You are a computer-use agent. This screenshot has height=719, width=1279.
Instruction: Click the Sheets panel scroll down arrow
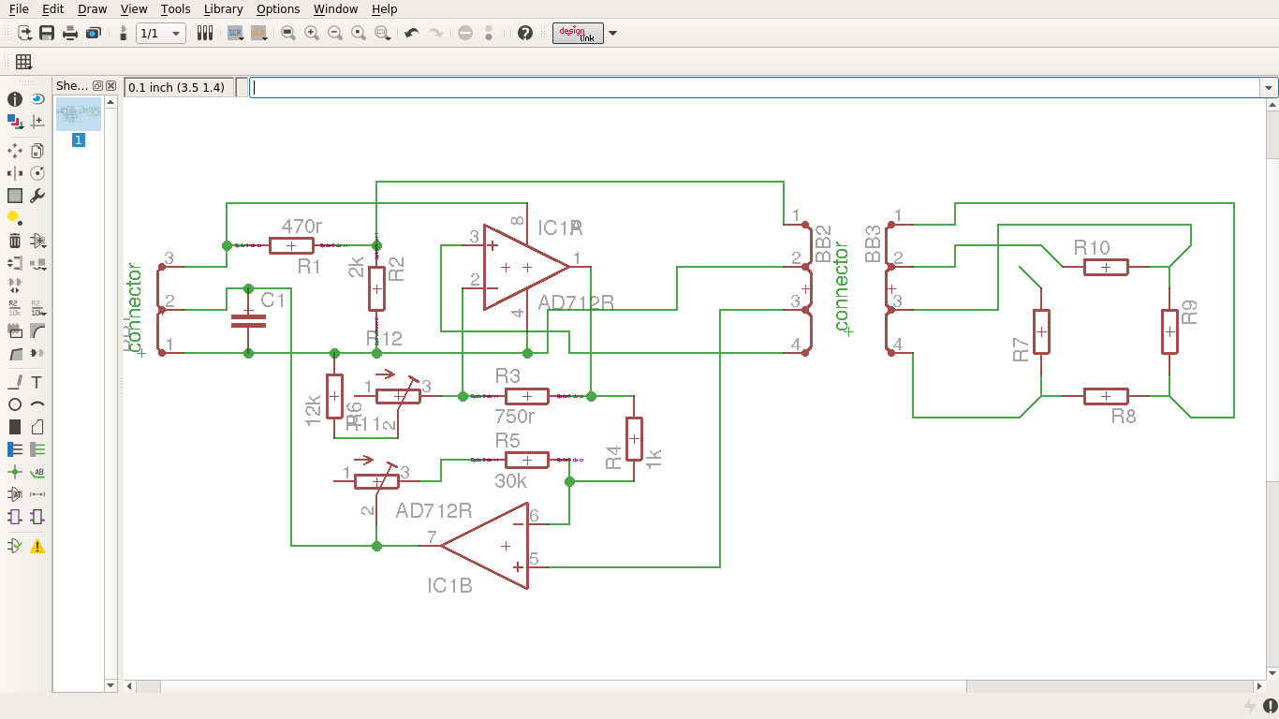point(111,685)
